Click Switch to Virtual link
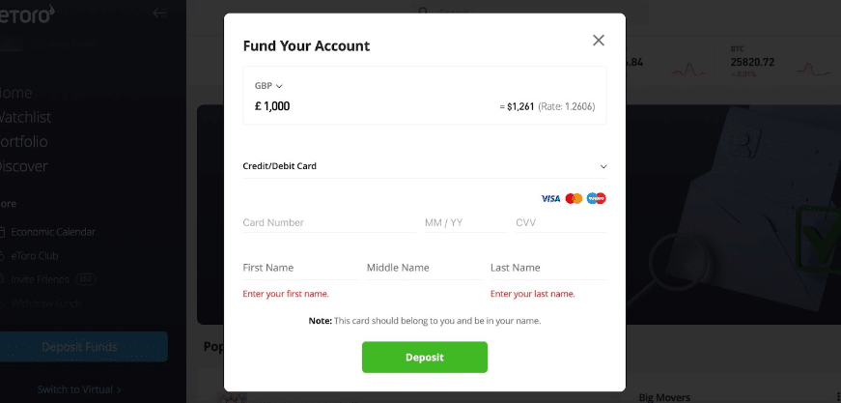Viewport: 841px width, 403px height. (79, 389)
